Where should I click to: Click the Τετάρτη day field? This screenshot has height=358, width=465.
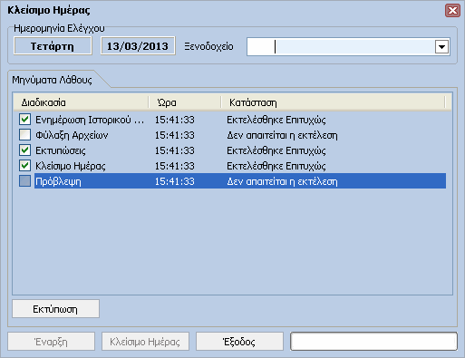(x=53, y=46)
